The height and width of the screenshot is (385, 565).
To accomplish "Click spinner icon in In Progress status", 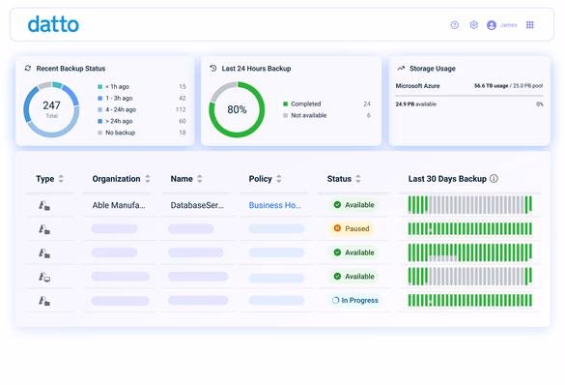I will coord(335,300).
